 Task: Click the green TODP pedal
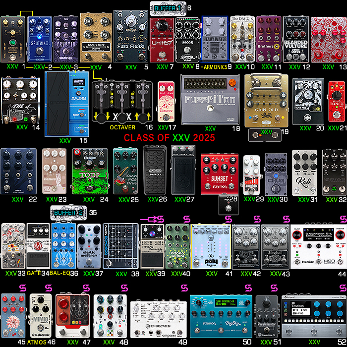[x=90, y=172]
